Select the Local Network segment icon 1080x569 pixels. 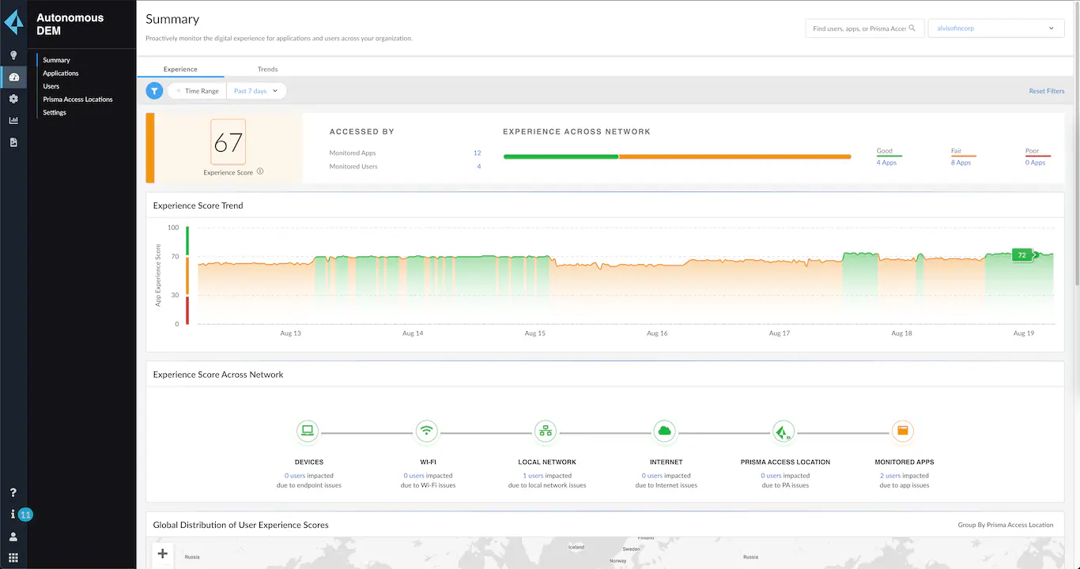coord(545,431)
